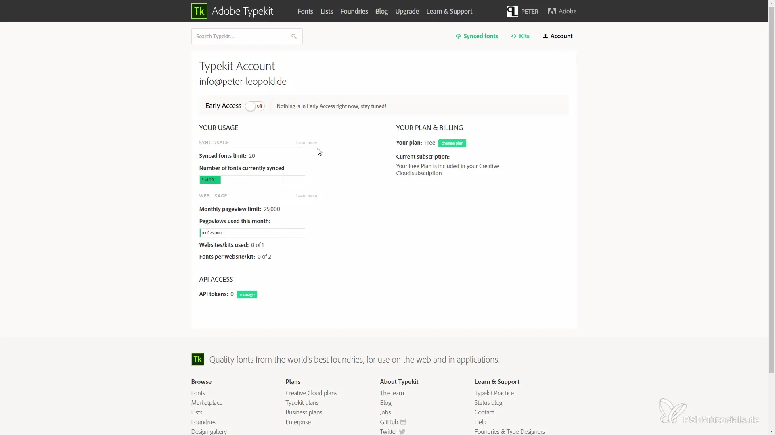Click the 'Synced fonts limit: 20' text

click(227, 156)
